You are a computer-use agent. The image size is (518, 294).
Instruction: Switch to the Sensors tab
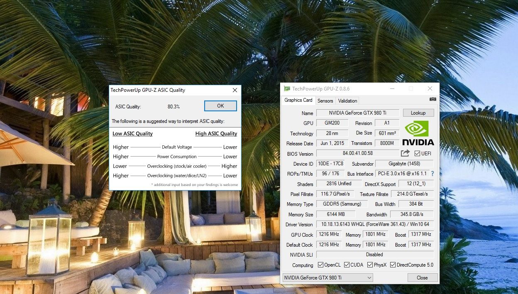click(325, 100)
